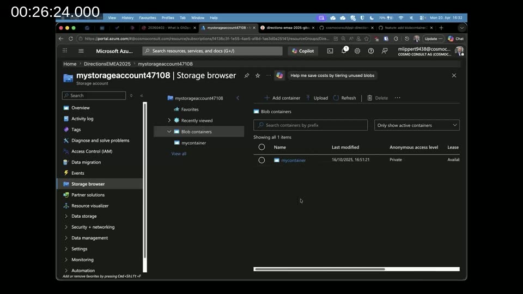
Task: Select Favorites in the tree
Action: click(x=190, y=109)
